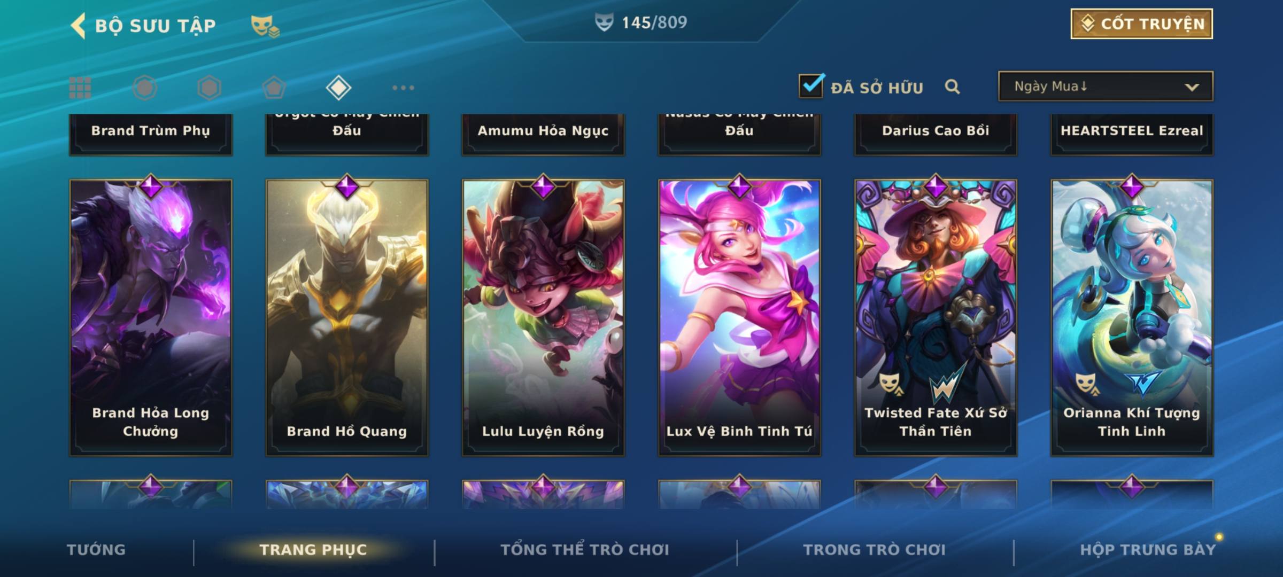Open the mask and coins icon
This screenshot has height=577, width=1283.
tap(265, 26)
